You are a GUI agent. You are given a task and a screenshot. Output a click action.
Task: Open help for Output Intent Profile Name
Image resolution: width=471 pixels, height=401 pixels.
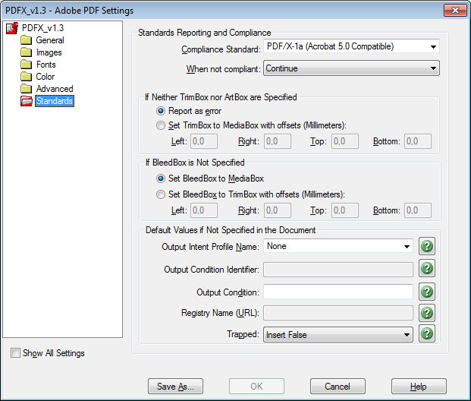[427, 246]
